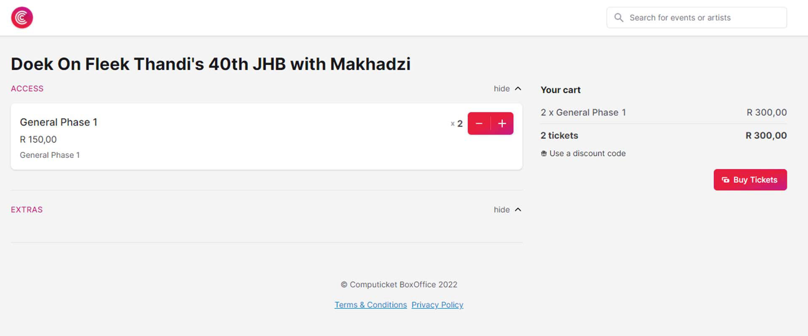Open the Privacy Policy link
The width and height of the screenshot is (808, 336).
[437, 305]
